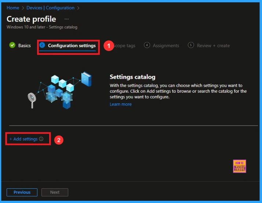The image size is (262, 203).
Task: Go to the Assignments tab
Action: tap(166, 46)
